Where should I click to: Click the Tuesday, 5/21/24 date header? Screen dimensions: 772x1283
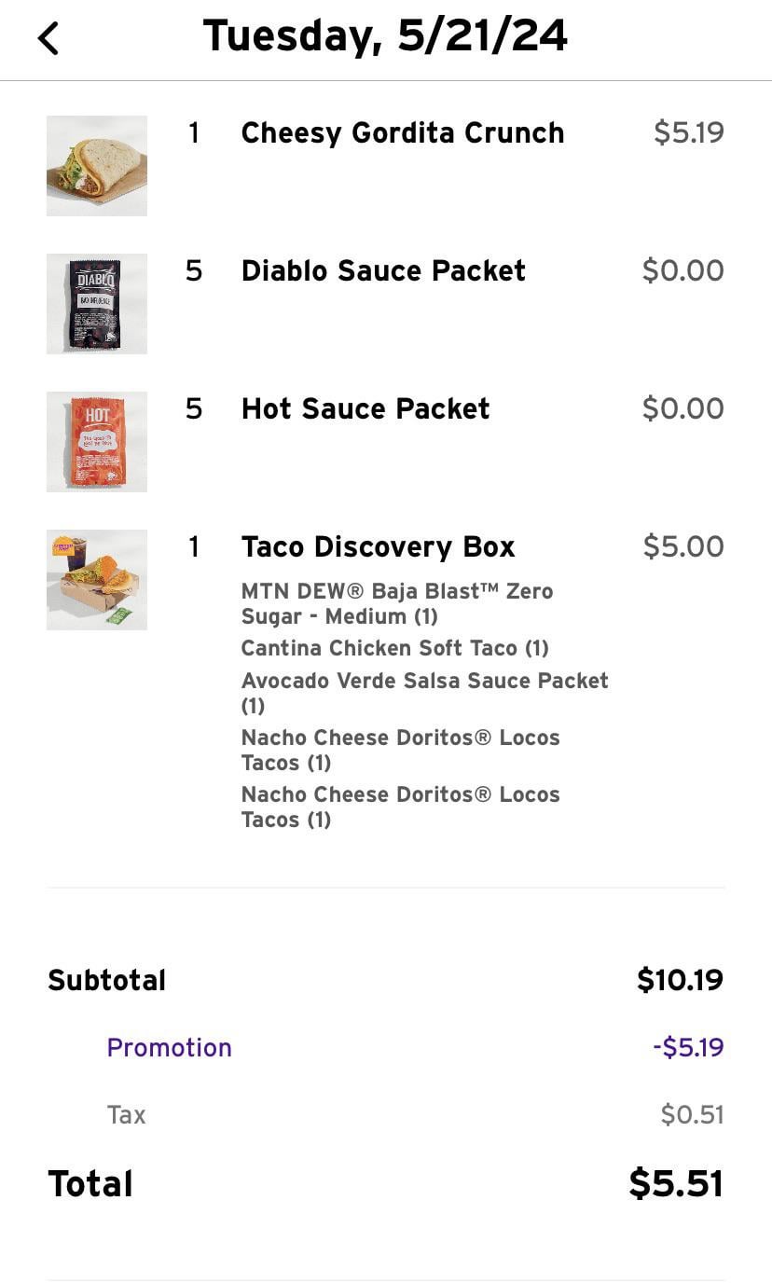[385, 36]
